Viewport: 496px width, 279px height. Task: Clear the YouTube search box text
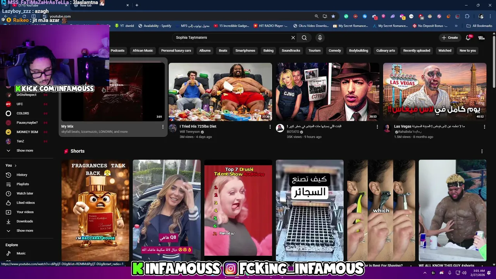pyautogui.click(x=293, y=38)
